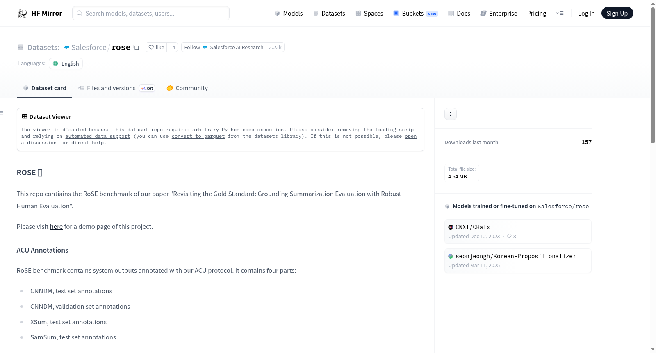This screenshot has height=353, width=656.
Task: Click 'CNNDM, test set annotations' list item
Action: point(71,291)
